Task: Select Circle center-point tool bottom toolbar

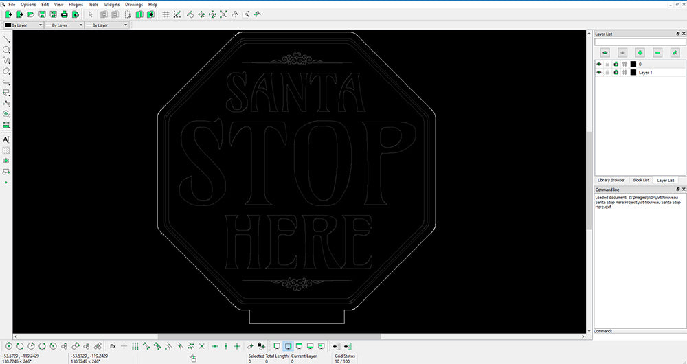Action: coord(9,346)
